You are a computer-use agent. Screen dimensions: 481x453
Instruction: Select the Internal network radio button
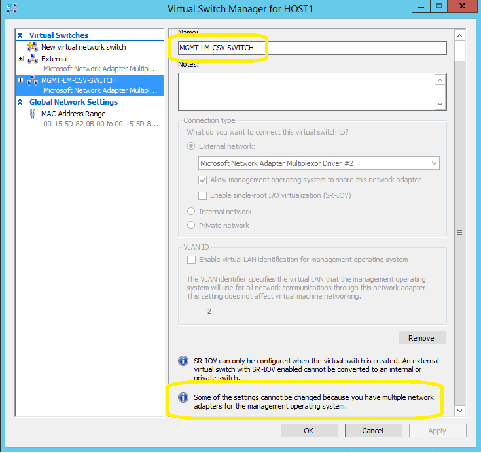tap(191, 212)
